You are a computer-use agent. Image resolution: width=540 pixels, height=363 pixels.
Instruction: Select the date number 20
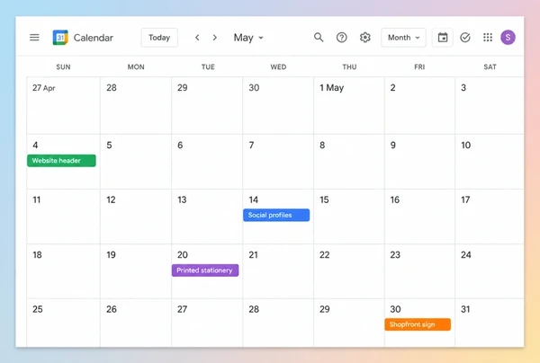[x=183, y=254]
